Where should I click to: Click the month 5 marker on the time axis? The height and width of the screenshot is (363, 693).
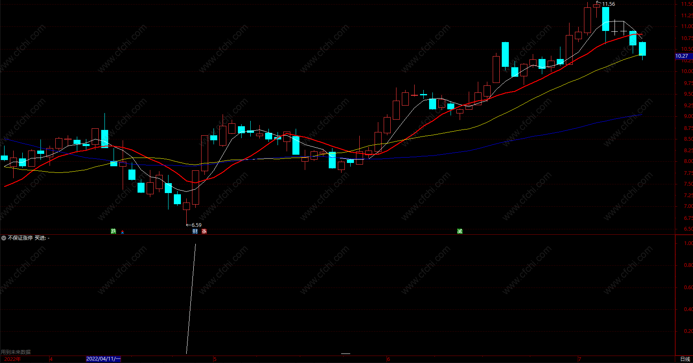coord(215,359)
